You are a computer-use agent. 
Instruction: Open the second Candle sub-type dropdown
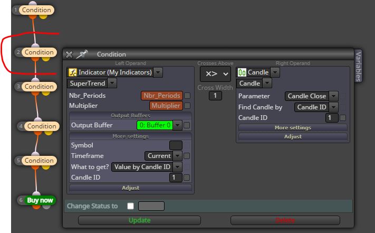pyautogui.click(x=267, y=83)
